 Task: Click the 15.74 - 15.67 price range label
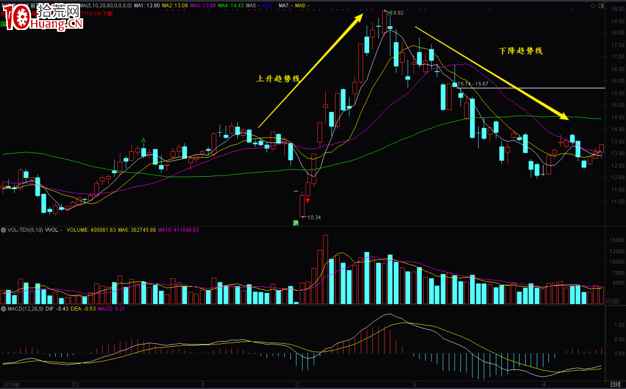473,84
